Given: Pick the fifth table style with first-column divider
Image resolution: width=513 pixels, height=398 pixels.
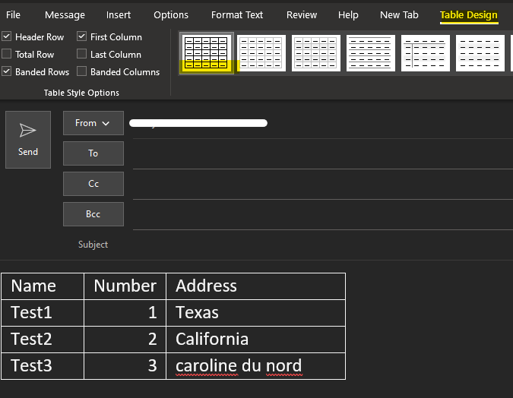Looking at the screenshot, I should coord(426,53).
